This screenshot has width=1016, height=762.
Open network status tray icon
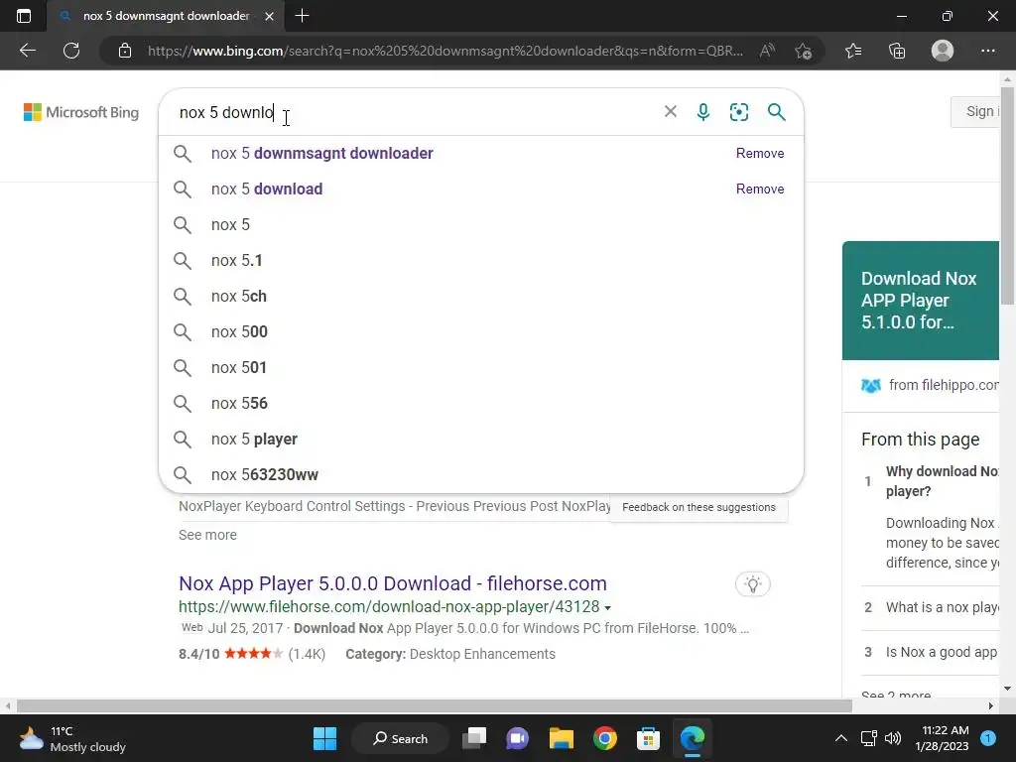tap(868, 738)
